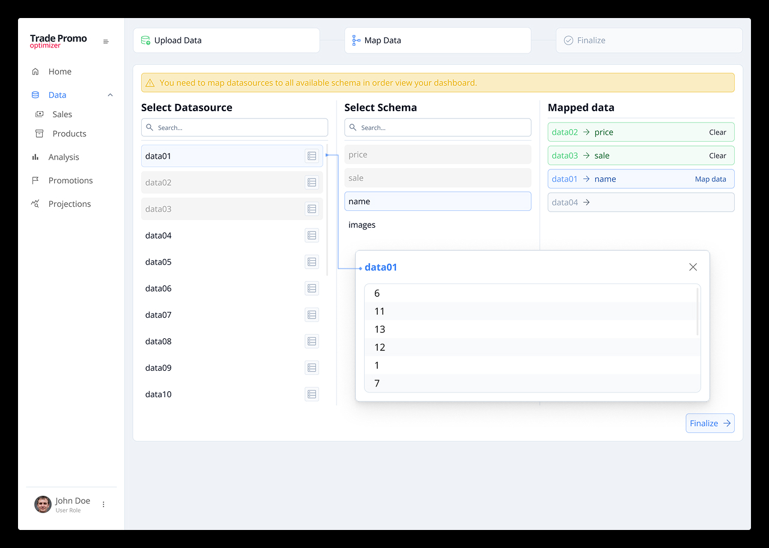Click the Map data link for data01
769x548 pixels.
[x=711, y=178]
